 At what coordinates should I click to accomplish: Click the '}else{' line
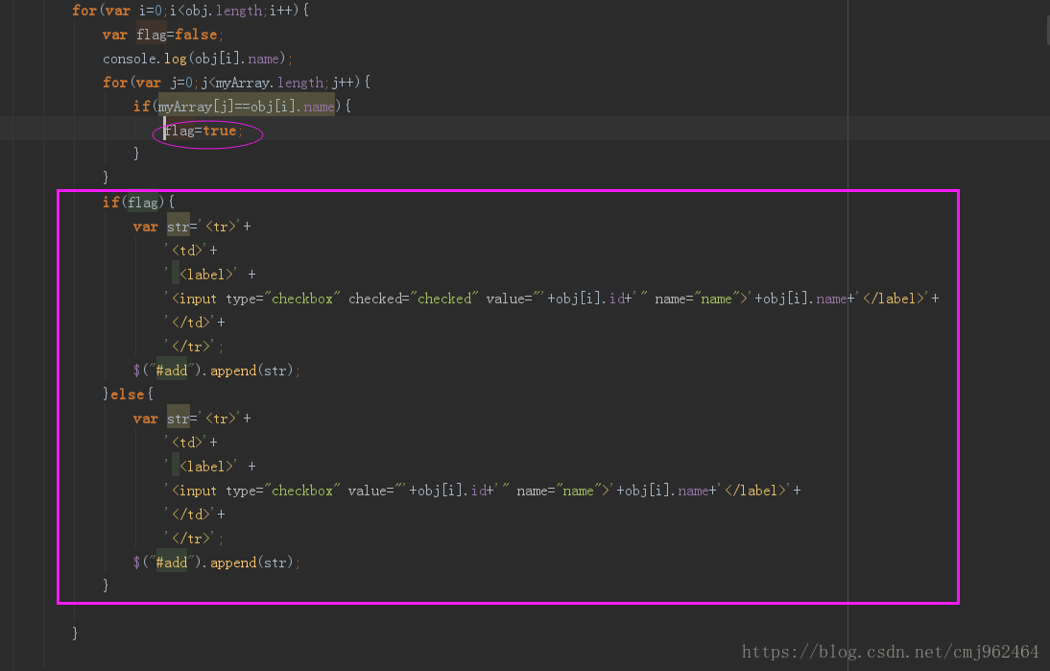click(128, 395)
